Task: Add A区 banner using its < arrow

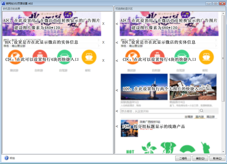Action: (x=117, y=24)
